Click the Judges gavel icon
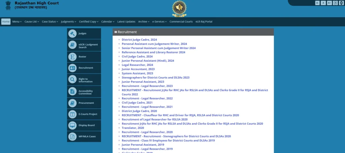 pyautogui.click(x=72, y=34)
